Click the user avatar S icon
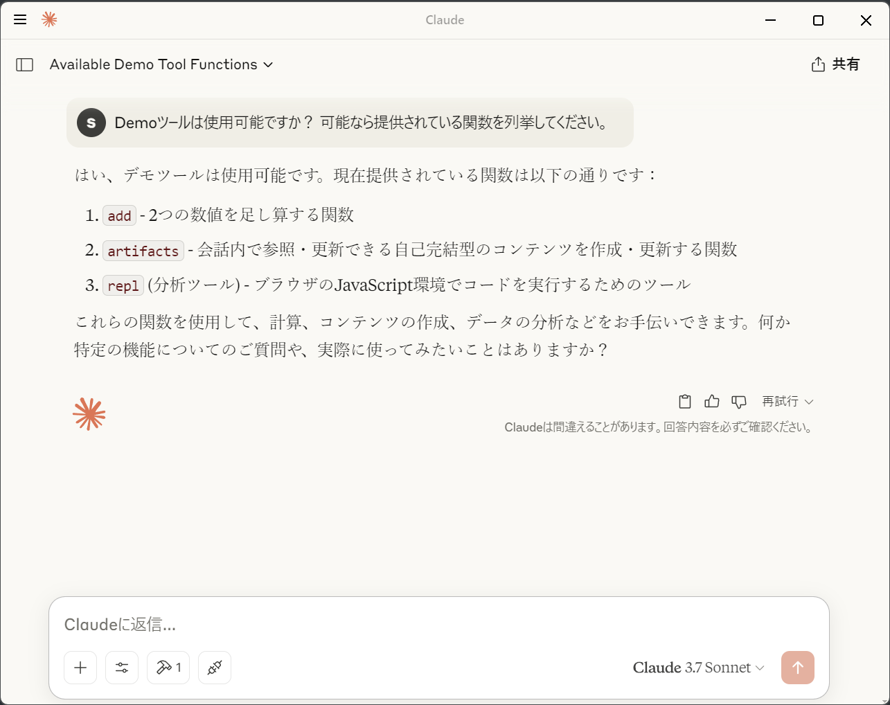 pyautogui.click(x=91, y=123)
